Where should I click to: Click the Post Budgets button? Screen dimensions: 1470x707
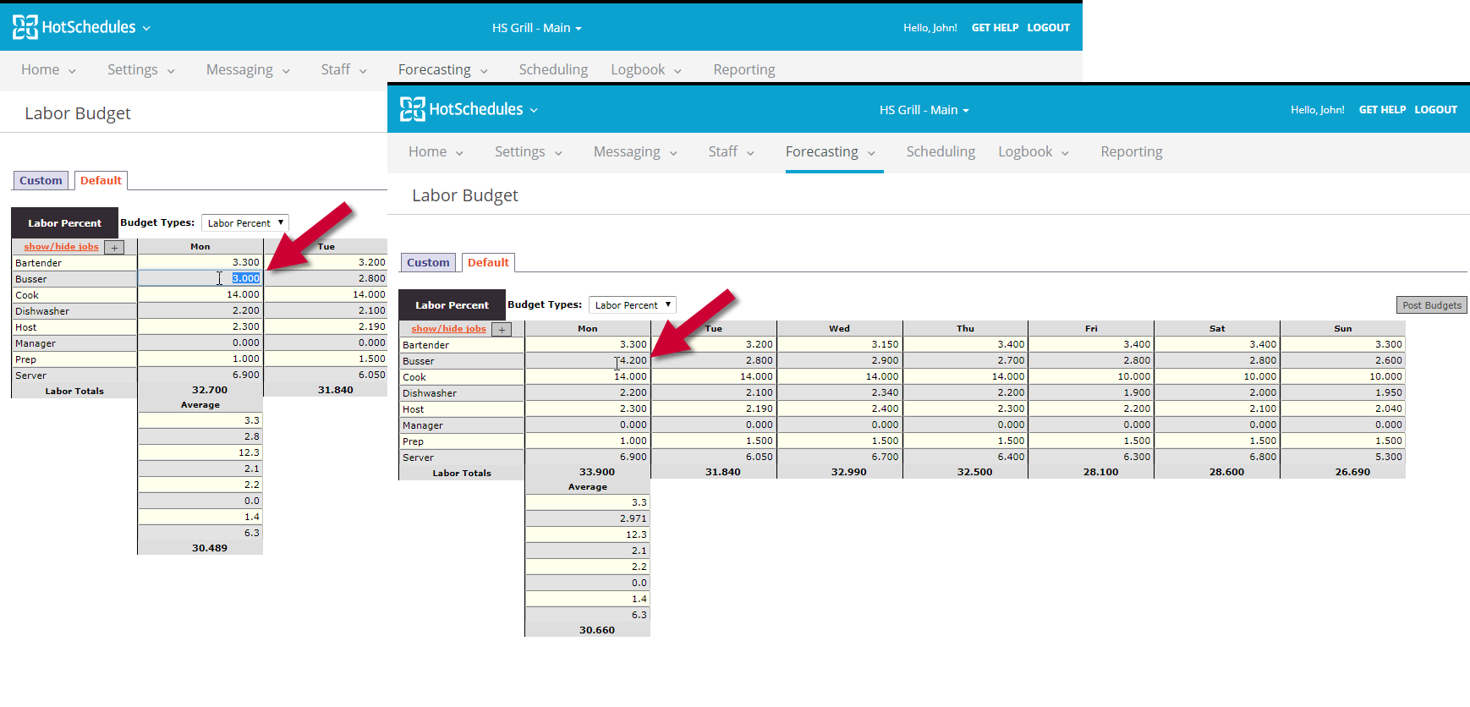click(1431, 305)
